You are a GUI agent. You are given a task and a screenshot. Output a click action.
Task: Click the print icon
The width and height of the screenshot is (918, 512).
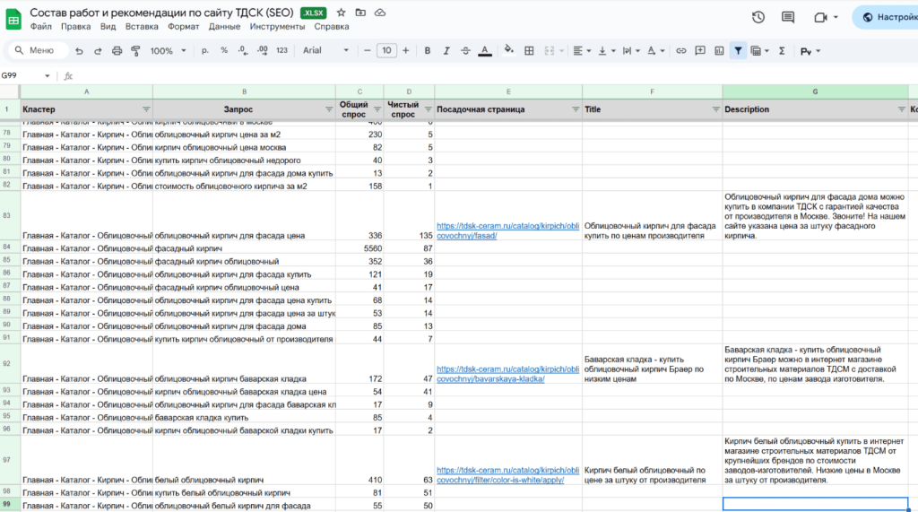coord(117,51)
